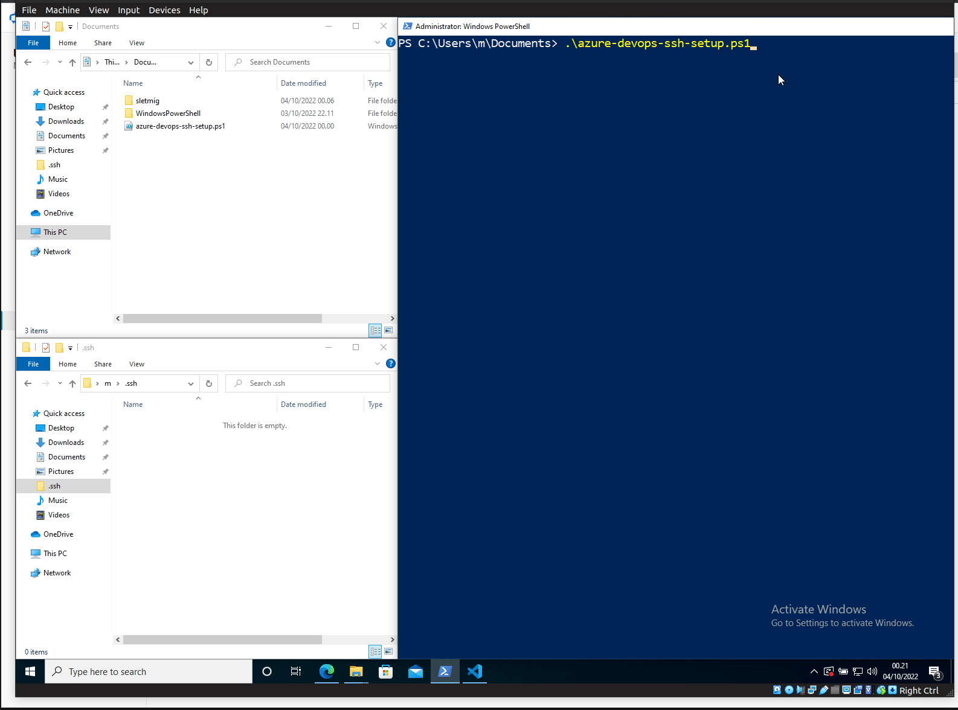Viewport: 958px width, 710px height.
Task: Open the Windows Start menu
Action: pyautogui.click(x=30, y=671)
